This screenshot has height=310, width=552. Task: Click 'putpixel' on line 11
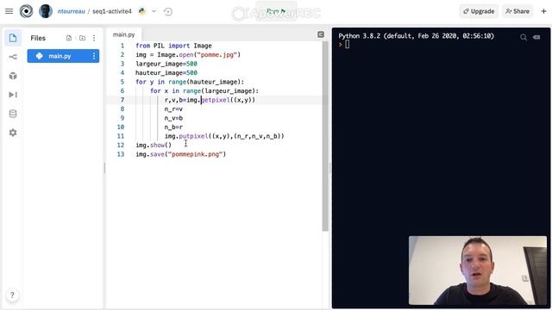click(x=193, y=136)
